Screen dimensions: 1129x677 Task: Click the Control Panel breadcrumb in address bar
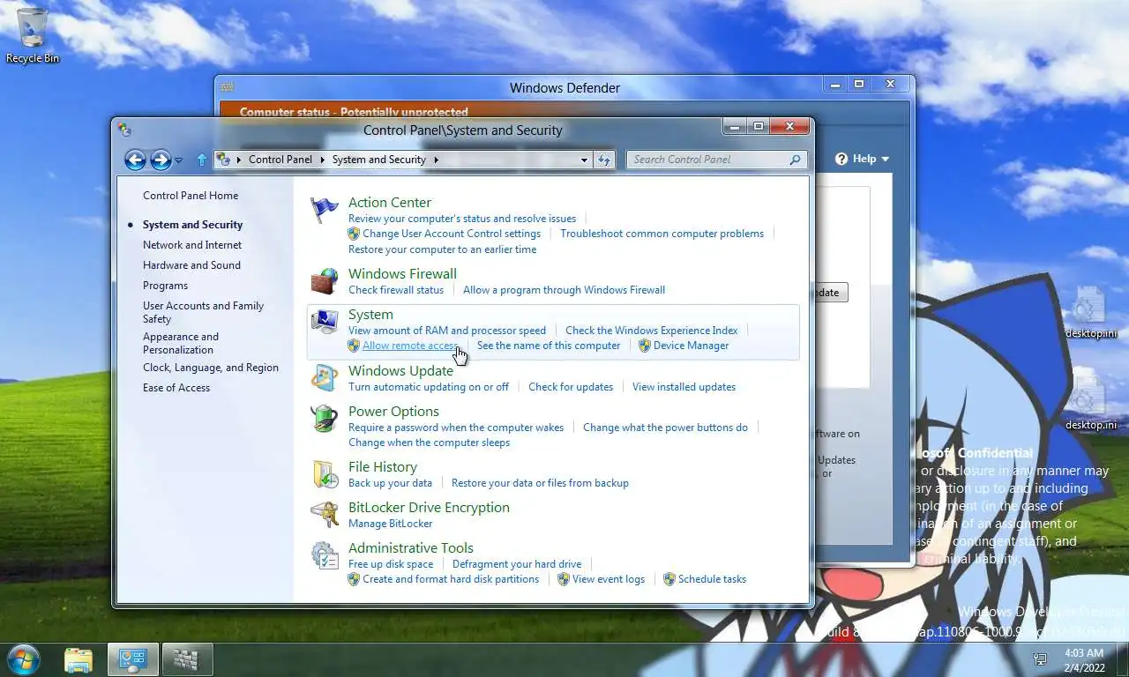280,160
